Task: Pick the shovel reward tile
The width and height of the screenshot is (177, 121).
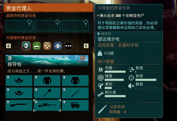Action: click(47, 93)
